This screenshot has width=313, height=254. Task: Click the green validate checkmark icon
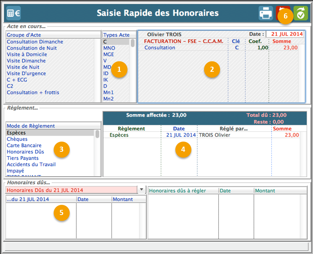pyautogui.click(x=301, y=13)
